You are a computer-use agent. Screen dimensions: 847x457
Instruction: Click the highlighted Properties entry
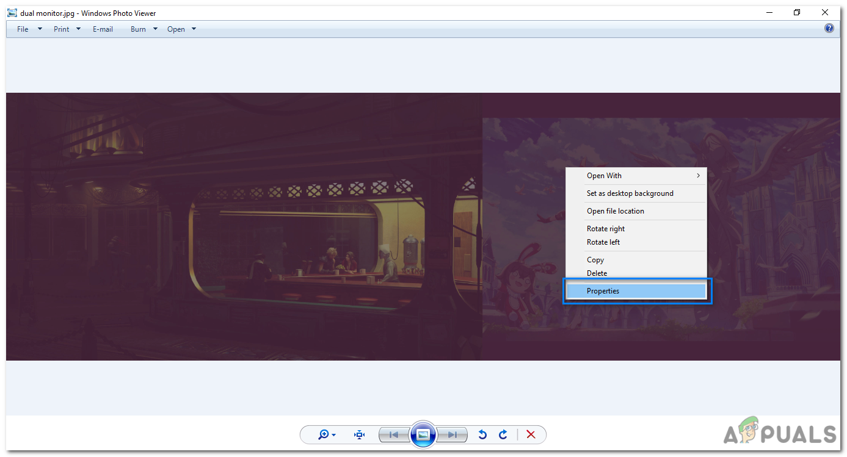click(603, 290)
